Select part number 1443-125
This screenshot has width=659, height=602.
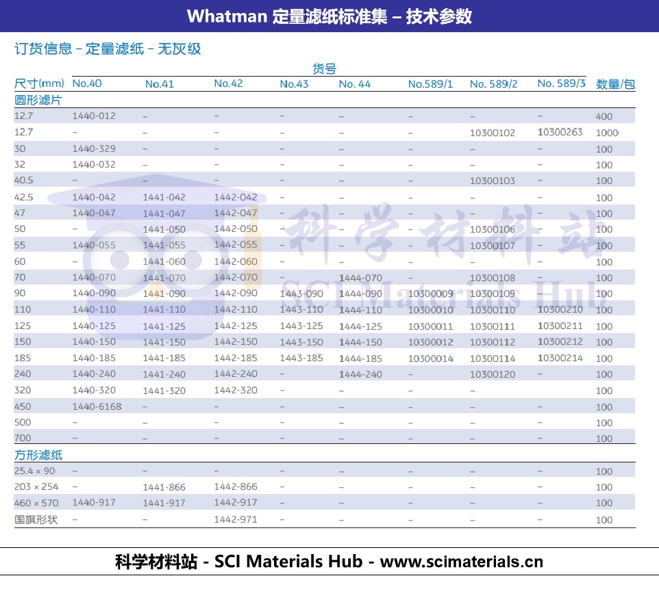coord(301,326)
